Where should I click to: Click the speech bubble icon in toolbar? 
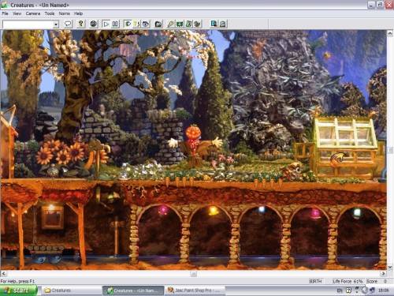tap(68, 24)
